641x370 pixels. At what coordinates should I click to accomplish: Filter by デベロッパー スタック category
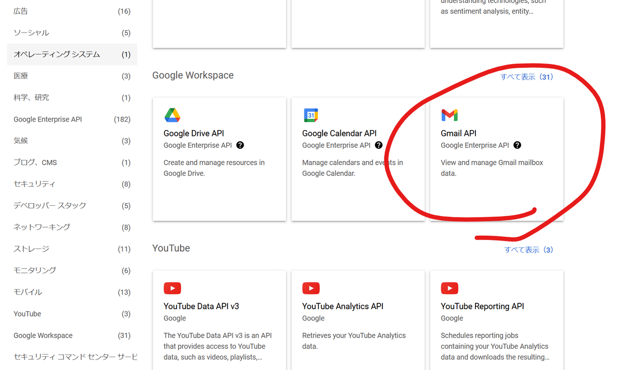click(72, 205)
